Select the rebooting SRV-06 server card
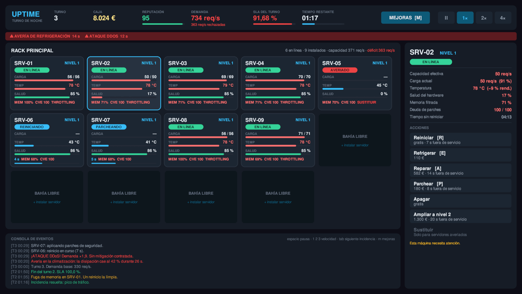 (47, 140)
